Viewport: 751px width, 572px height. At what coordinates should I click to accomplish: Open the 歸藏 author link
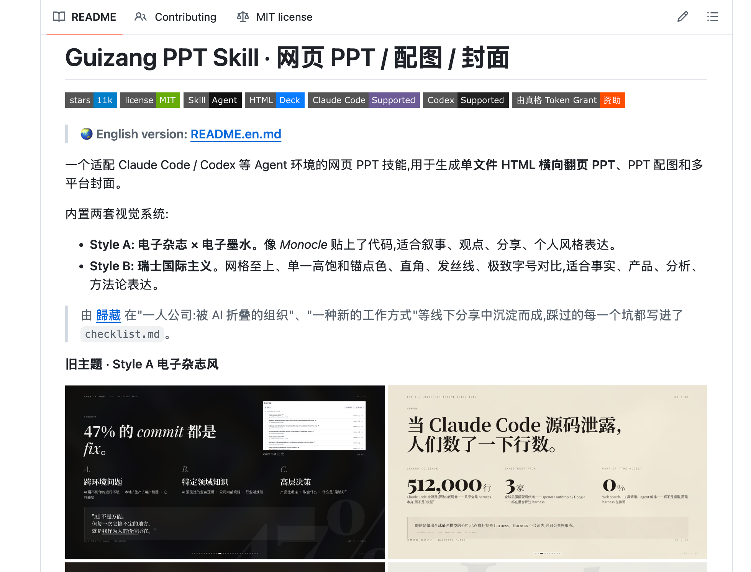[x=108, y=315]
